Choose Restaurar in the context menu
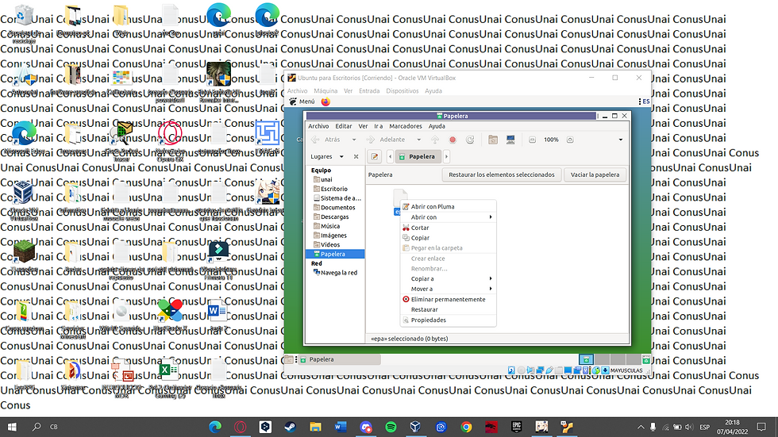The image size is (778, 437). tap(448, 309)
